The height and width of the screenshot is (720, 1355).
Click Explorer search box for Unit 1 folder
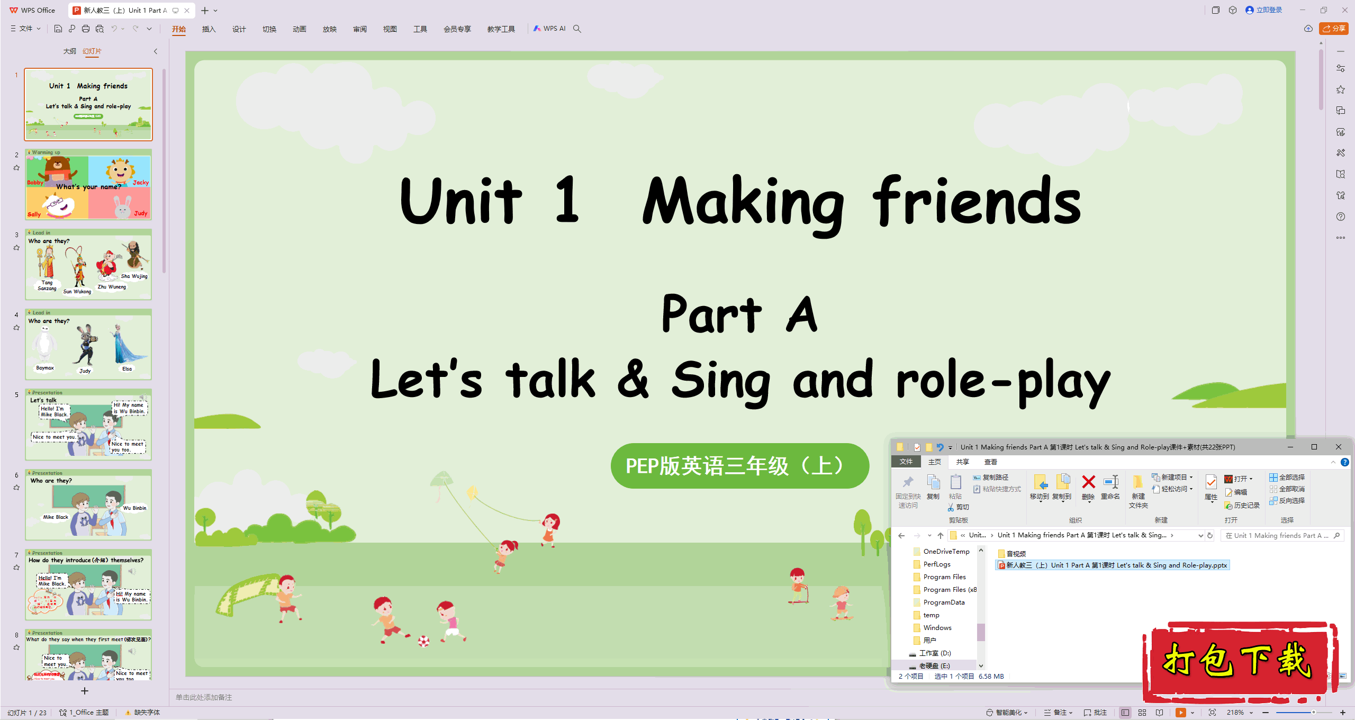(1281, 536)
